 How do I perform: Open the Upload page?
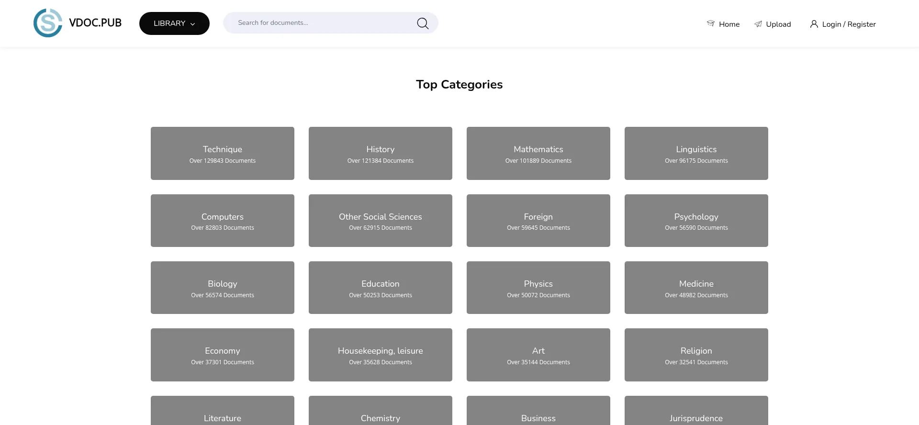pos(778,24)
